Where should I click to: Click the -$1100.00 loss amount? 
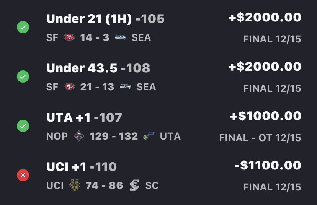268,165
